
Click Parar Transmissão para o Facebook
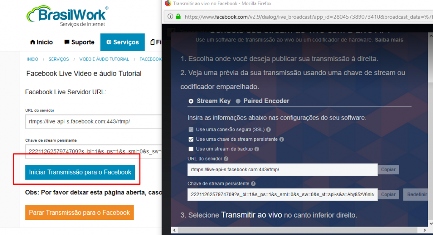79,212
